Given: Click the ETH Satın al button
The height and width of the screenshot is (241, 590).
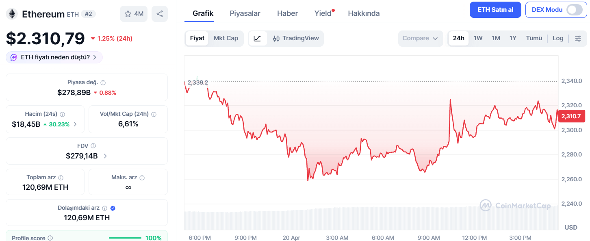Looking at the screenshot, I should [x=495, y=9].
